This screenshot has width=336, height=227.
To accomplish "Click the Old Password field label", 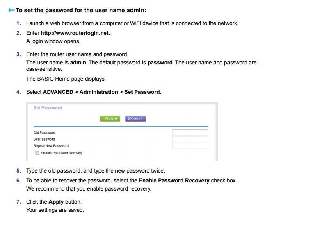I will click(x=44, y=133).
